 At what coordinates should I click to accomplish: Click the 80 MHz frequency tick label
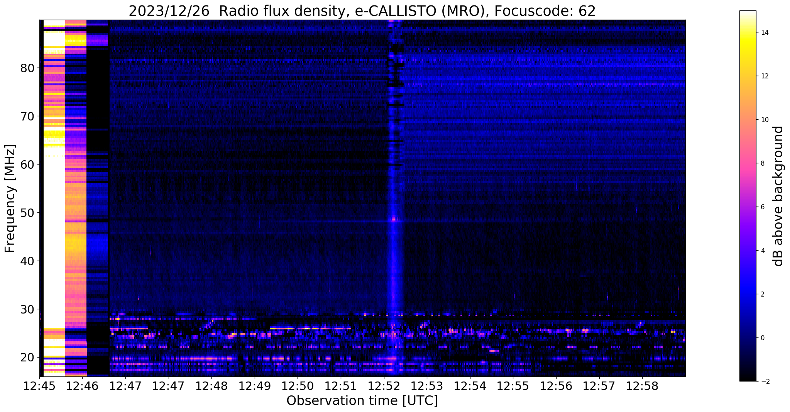27,68
